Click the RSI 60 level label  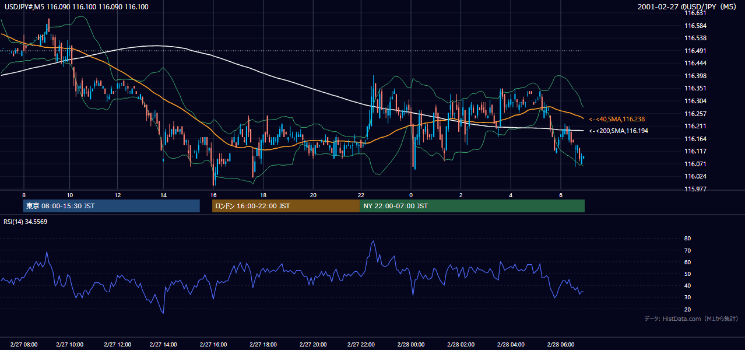coord(687,262)
